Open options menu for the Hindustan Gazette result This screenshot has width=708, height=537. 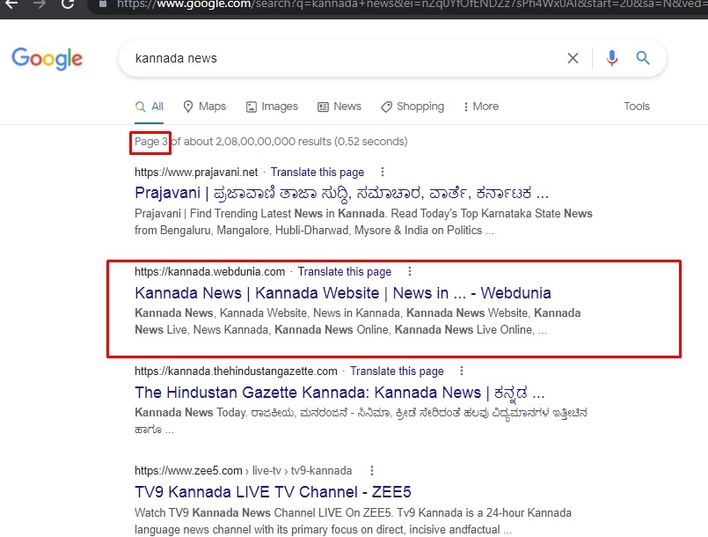[462, 371]
